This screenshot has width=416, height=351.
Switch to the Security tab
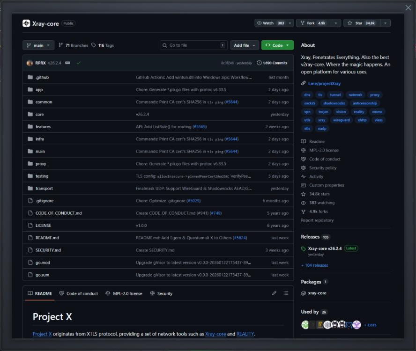click(161, 293)
